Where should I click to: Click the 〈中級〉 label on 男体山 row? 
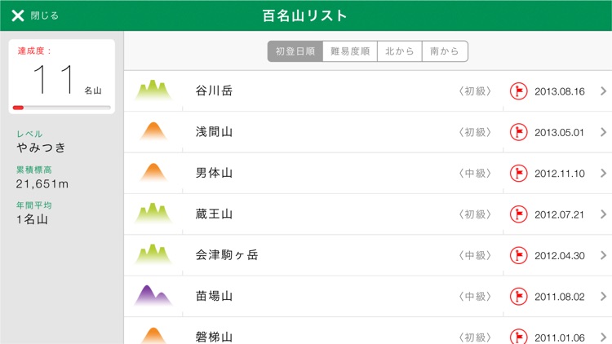[475, 173]
